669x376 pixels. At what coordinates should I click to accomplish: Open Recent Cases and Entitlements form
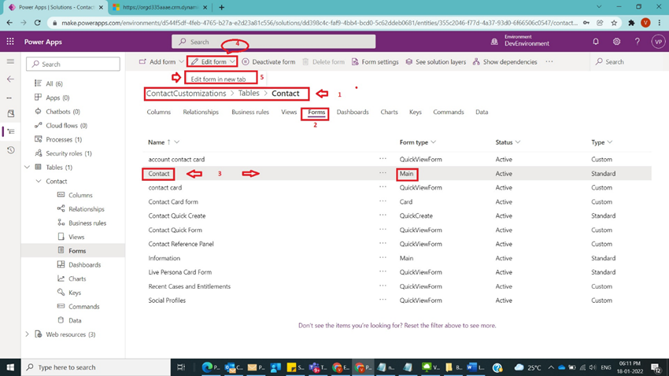click(190, 286)
